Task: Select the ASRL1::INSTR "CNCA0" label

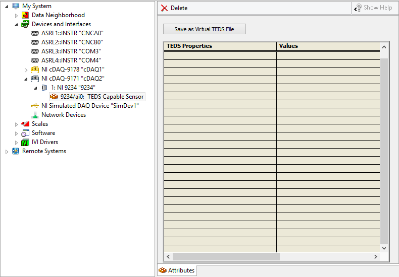Action: [72, 33]
